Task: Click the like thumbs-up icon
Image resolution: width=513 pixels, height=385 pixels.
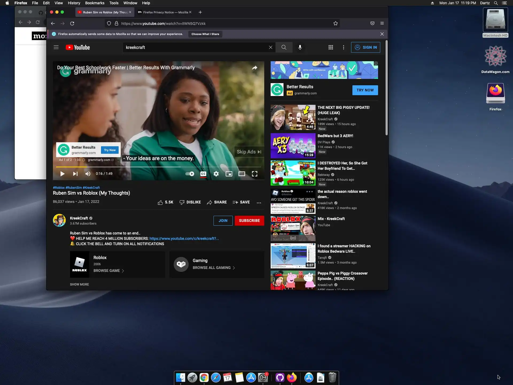Action: pyautogui.click(x=160, y=202)
